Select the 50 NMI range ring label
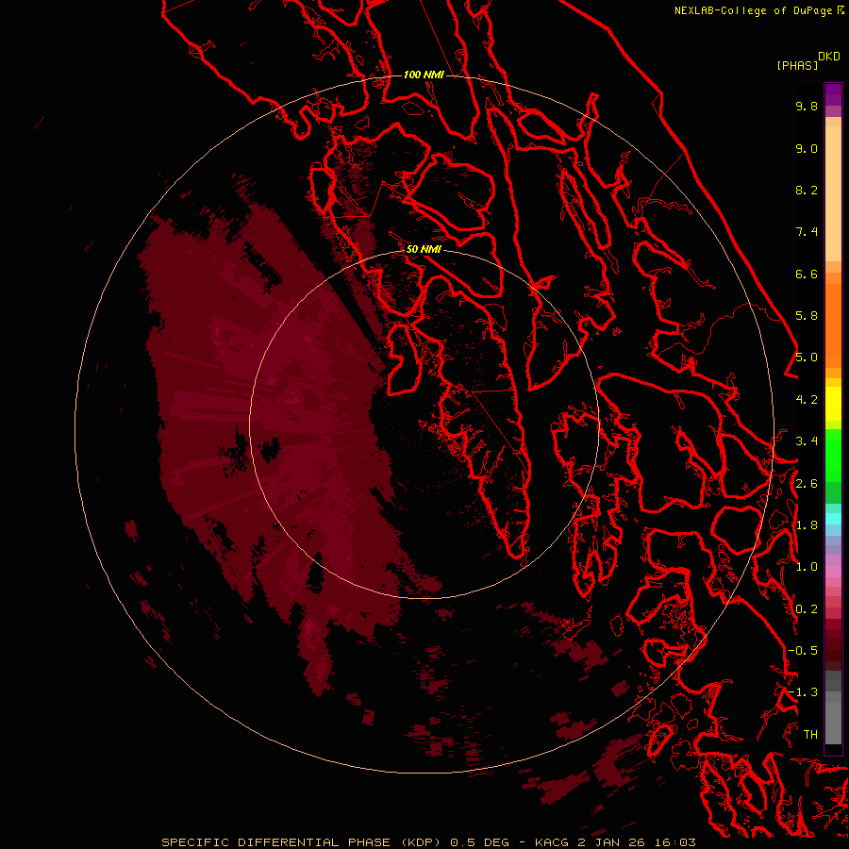849x849 pixels. tap(424, 249)
